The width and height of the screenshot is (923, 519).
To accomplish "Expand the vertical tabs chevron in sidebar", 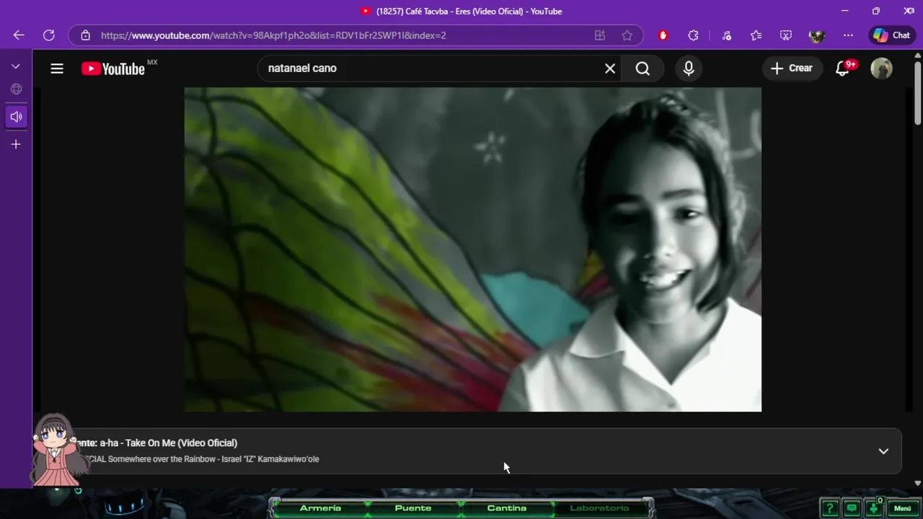I will point(16,66).
